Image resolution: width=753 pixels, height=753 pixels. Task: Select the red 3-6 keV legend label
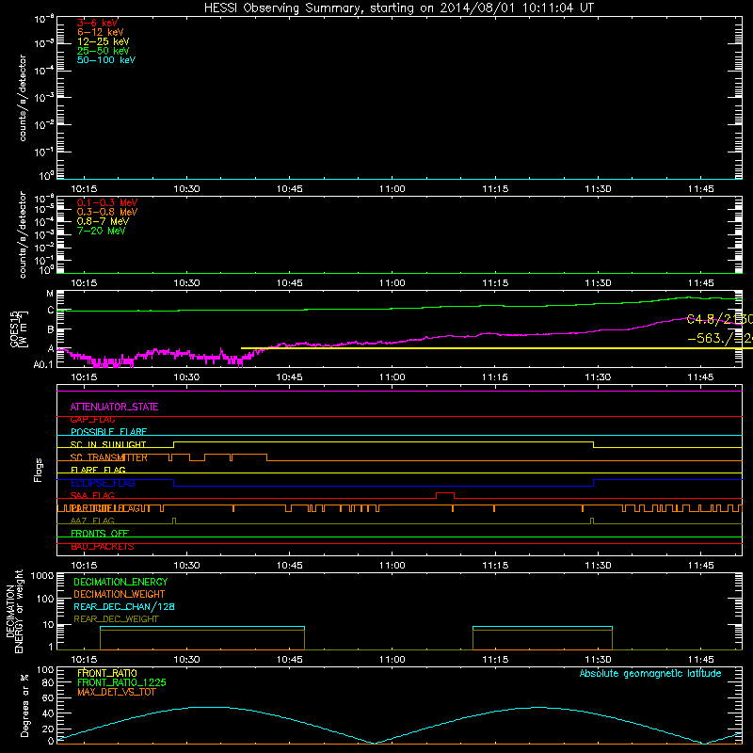click(98, 23)
